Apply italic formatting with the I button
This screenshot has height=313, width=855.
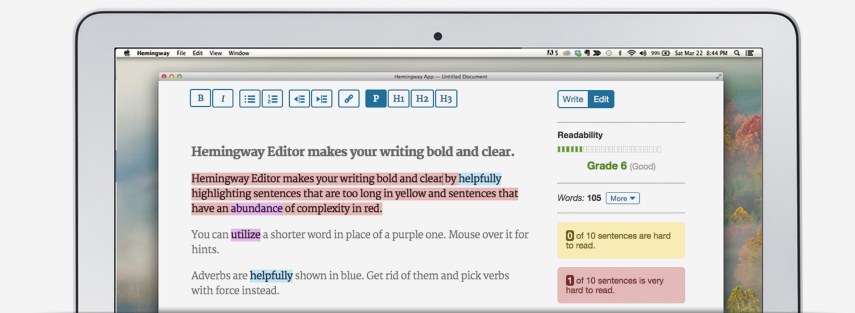point(223,98)
